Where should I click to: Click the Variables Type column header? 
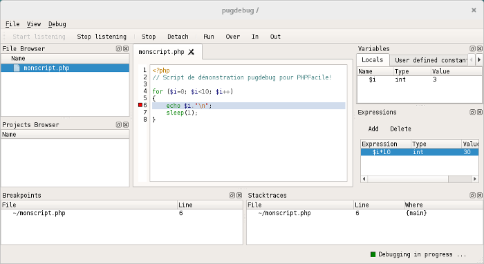pyautogui.click(x=412, y=71)
